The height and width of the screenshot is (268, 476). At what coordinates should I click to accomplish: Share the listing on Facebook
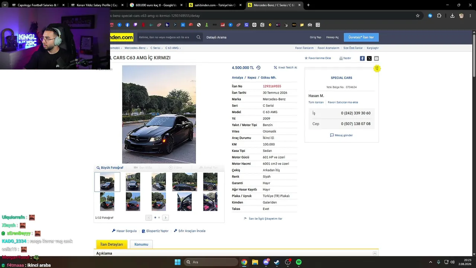362,58
